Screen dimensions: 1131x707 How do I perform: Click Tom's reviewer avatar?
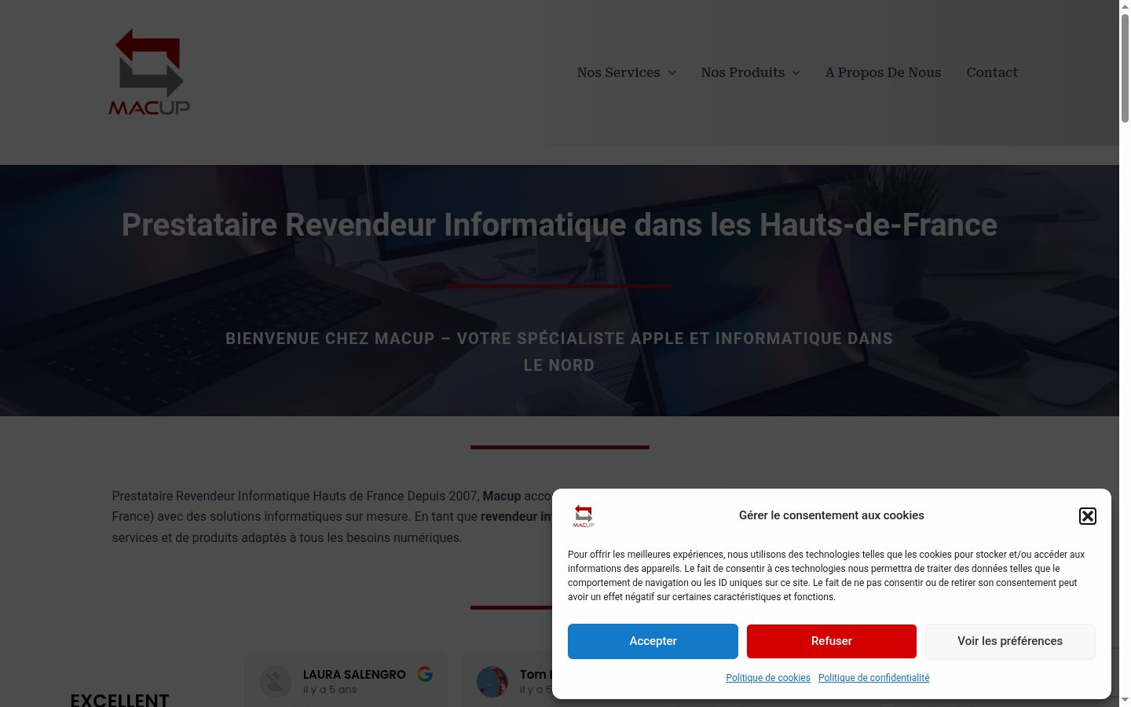492,682
